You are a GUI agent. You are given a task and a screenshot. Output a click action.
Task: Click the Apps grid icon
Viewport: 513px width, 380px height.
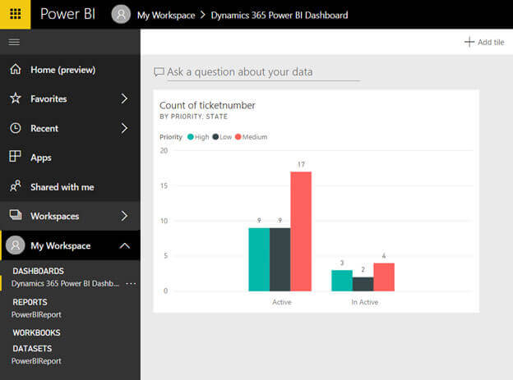coord(15,156)
